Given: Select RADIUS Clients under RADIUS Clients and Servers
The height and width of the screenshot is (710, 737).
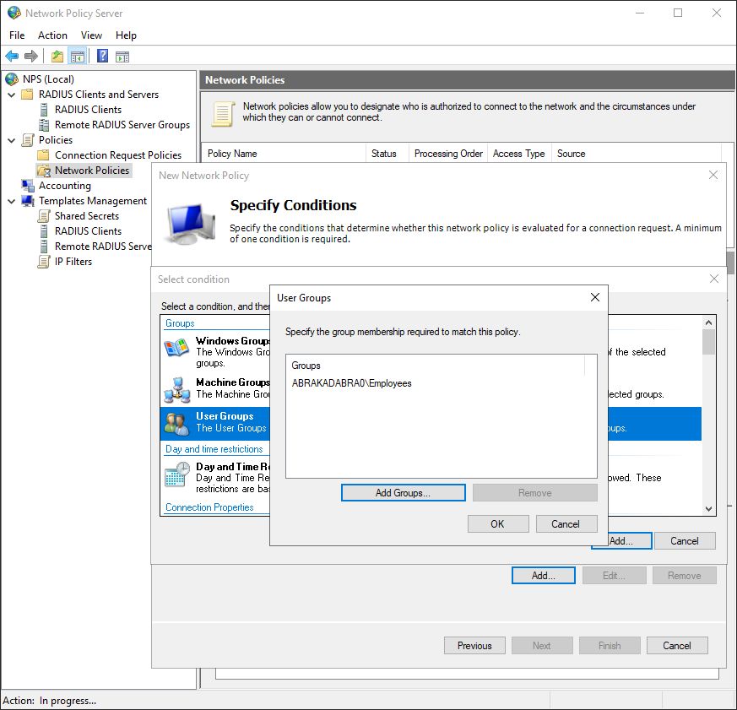Looking at the screenshot, I should [89, 110].
